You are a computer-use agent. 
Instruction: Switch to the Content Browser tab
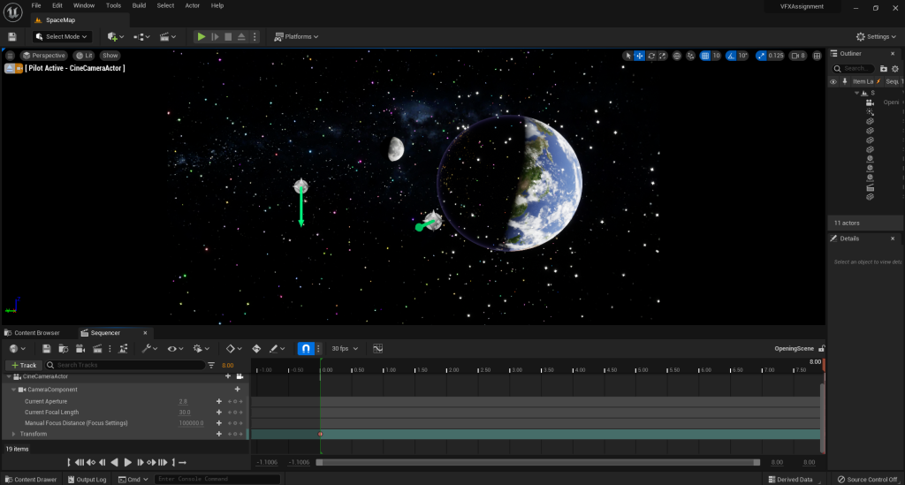click(32, 333)
